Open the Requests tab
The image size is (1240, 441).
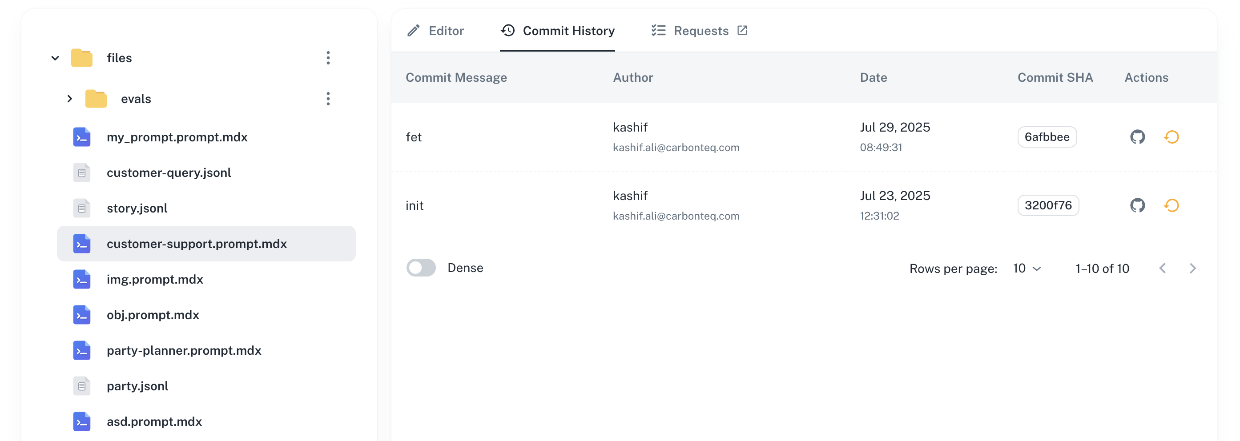tap(701, 30)
